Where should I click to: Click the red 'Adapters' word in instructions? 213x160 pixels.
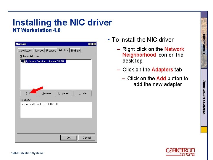tap(162, 70)
